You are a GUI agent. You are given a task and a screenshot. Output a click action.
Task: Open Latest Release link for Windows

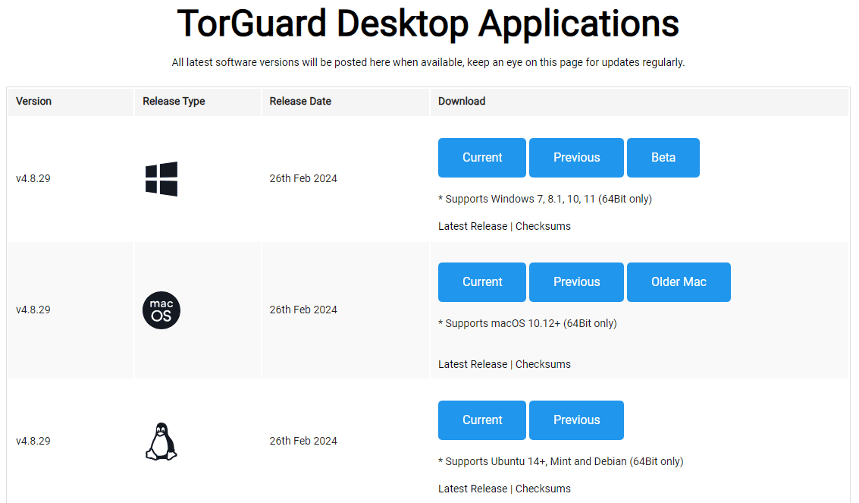pos(472,225)
